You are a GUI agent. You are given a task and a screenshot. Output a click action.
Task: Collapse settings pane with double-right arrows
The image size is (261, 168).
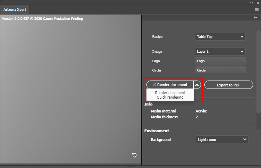(255, 17)
